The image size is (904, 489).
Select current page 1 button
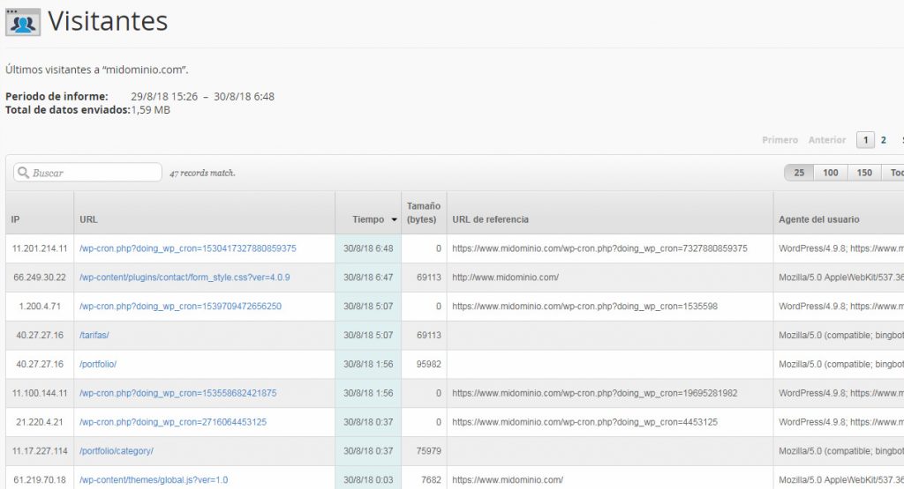click(x=865, y=140)
